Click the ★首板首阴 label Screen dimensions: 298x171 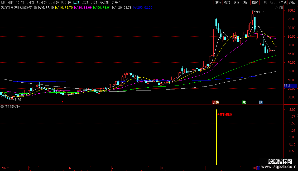coord(225,114)
